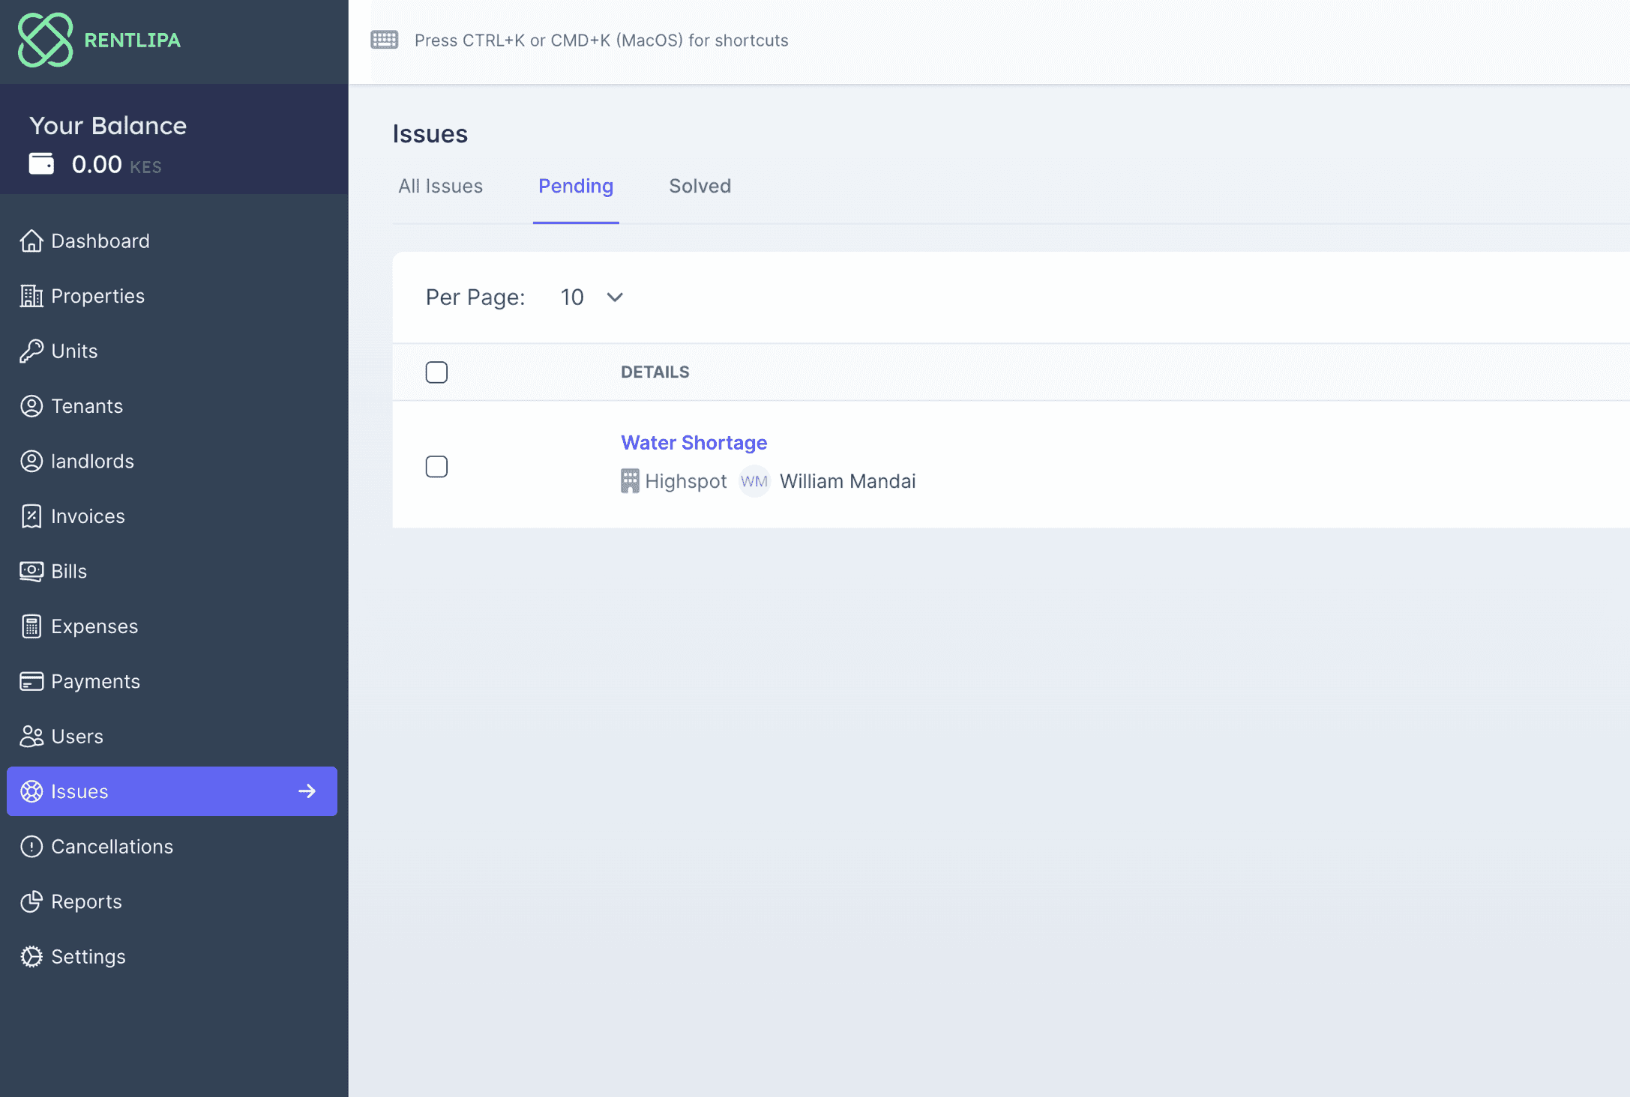Click the wallet balance icon
Viewport: 1630px width, 1097px height.
pyautogui.click(x=41, y=163)
